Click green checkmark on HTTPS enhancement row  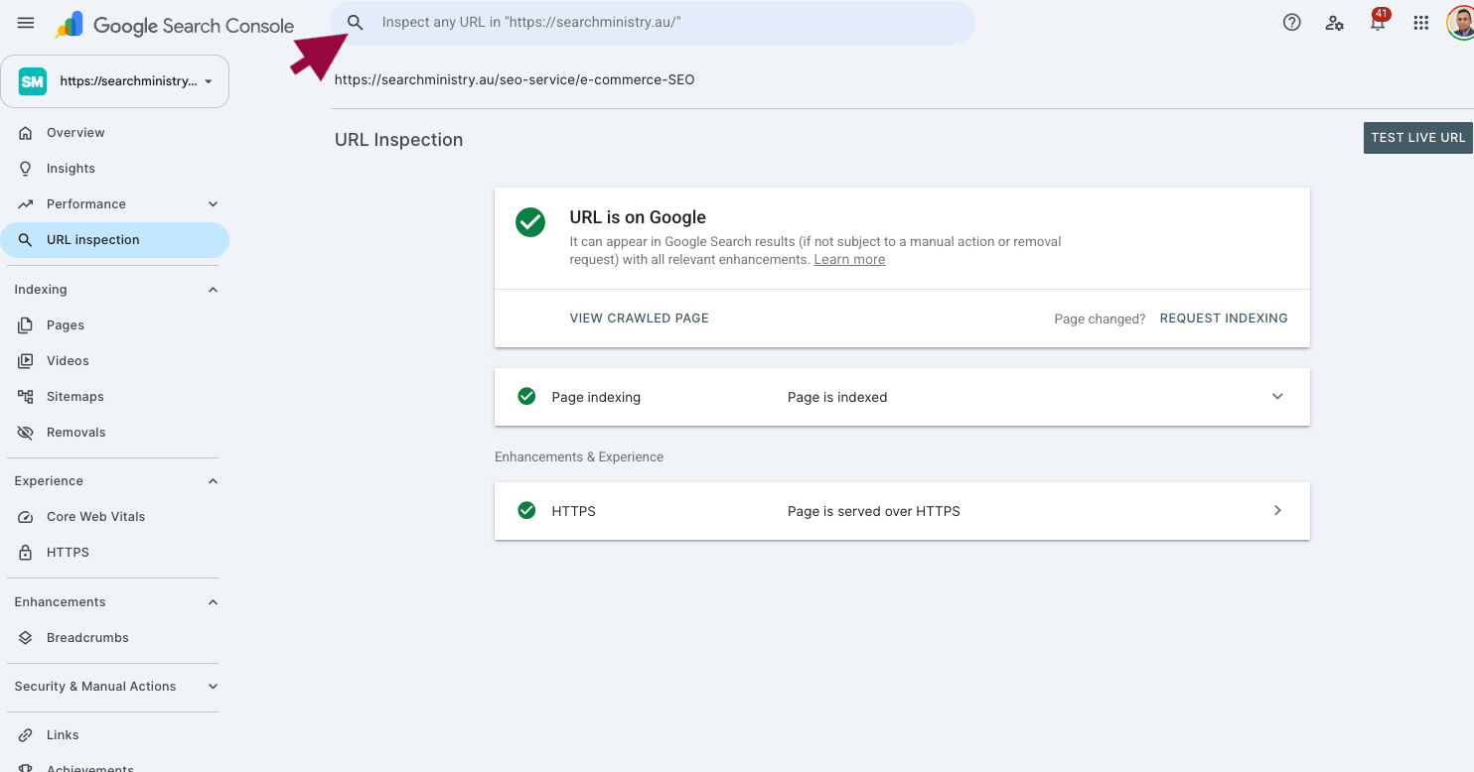(526, 511)
